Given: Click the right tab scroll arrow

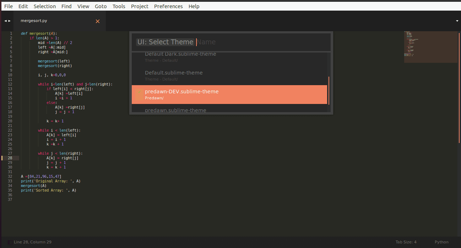Looking at the screenshot, I should click(10, 21).
